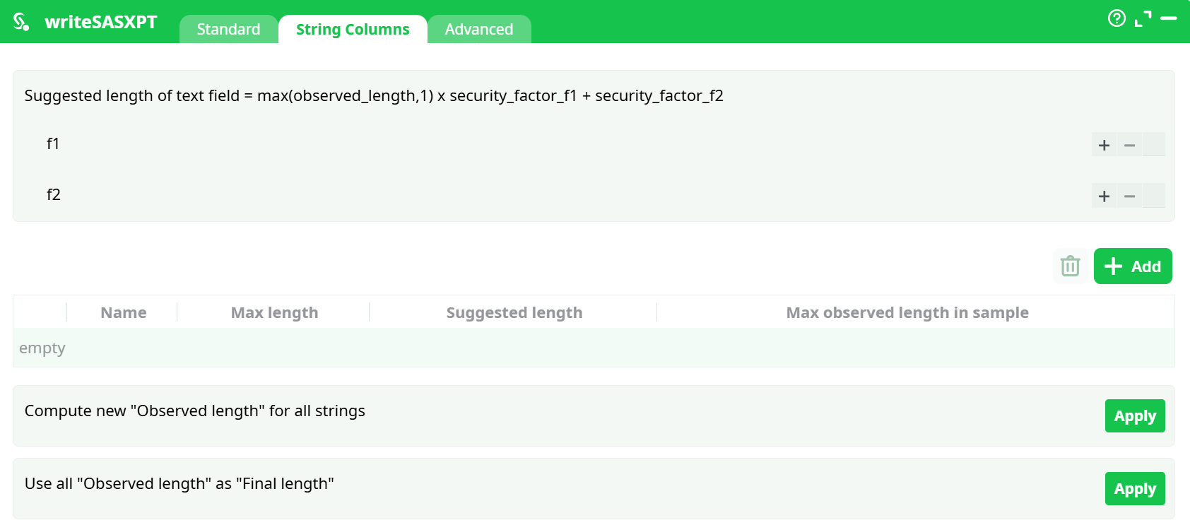Decrease f1 with the minus button
1190x525 pixels.
(x=1129, y=145)
